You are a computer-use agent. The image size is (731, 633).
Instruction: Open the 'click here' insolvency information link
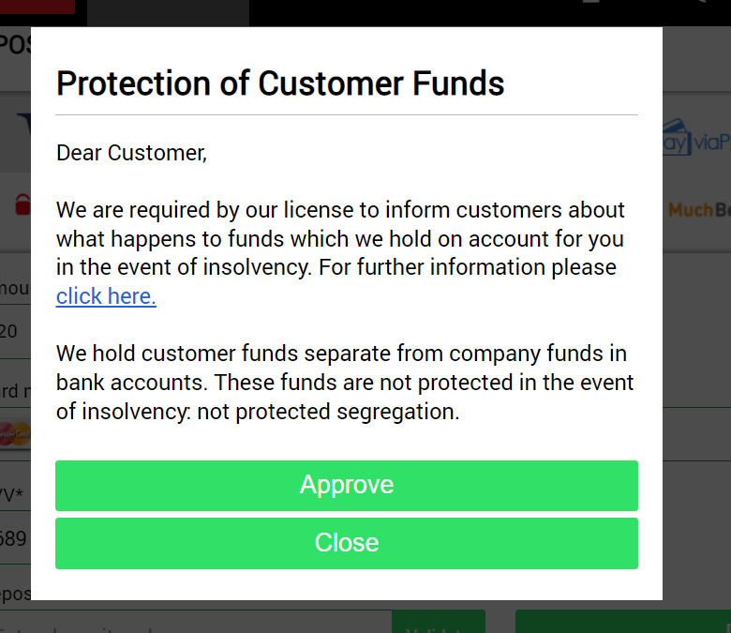[x=106, y=296]
